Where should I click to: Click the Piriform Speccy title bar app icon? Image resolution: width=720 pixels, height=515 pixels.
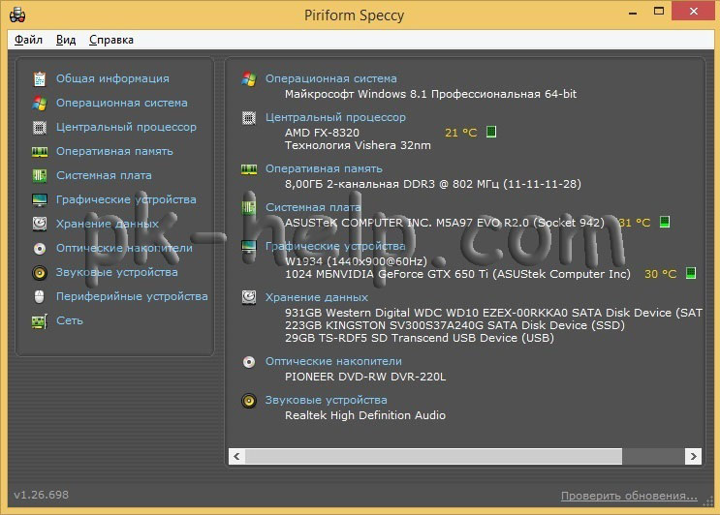[x=14, y=14]
